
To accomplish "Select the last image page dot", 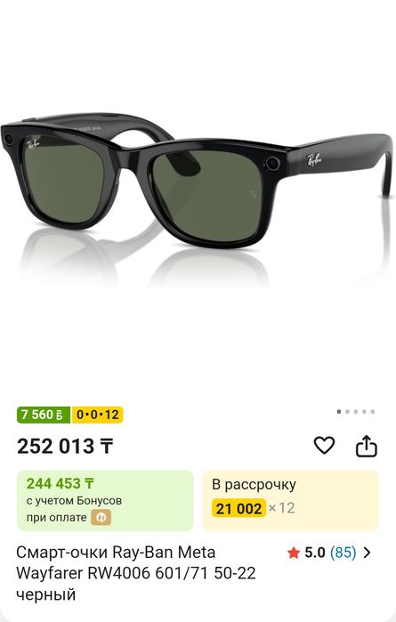I will (x=373, y=412).
